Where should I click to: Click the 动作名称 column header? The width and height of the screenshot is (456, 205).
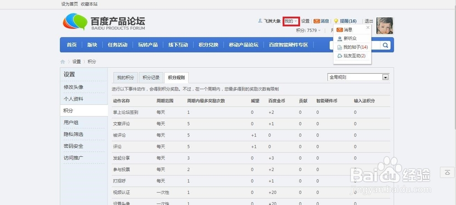tap(121, 101)
